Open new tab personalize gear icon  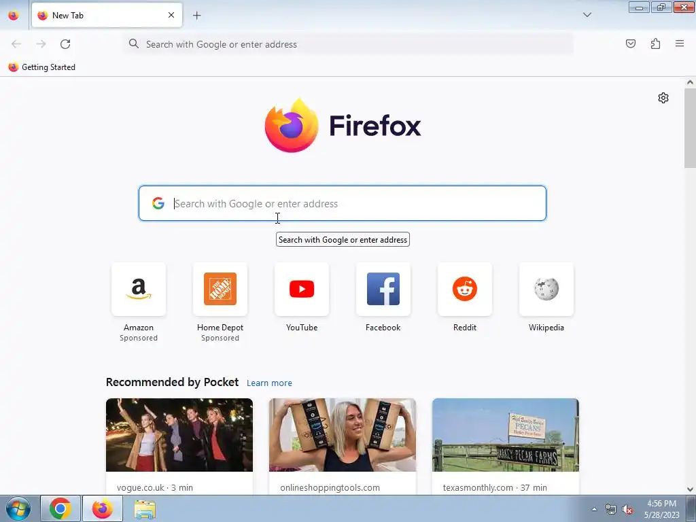pos(663,98)
